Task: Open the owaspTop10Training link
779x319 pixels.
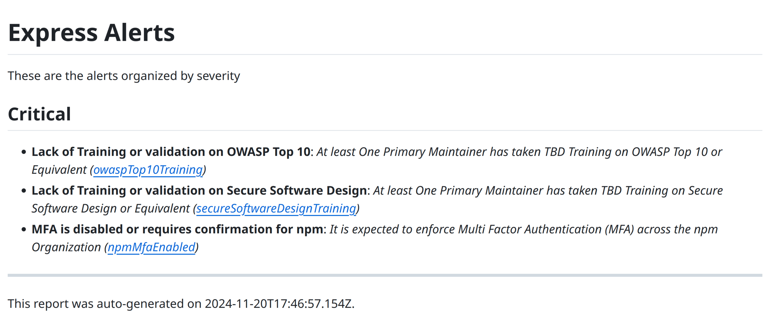Action: click(x=148, y=170)
